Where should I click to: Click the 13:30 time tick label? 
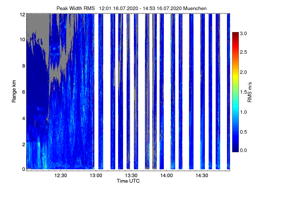click(x=131, y=175)
